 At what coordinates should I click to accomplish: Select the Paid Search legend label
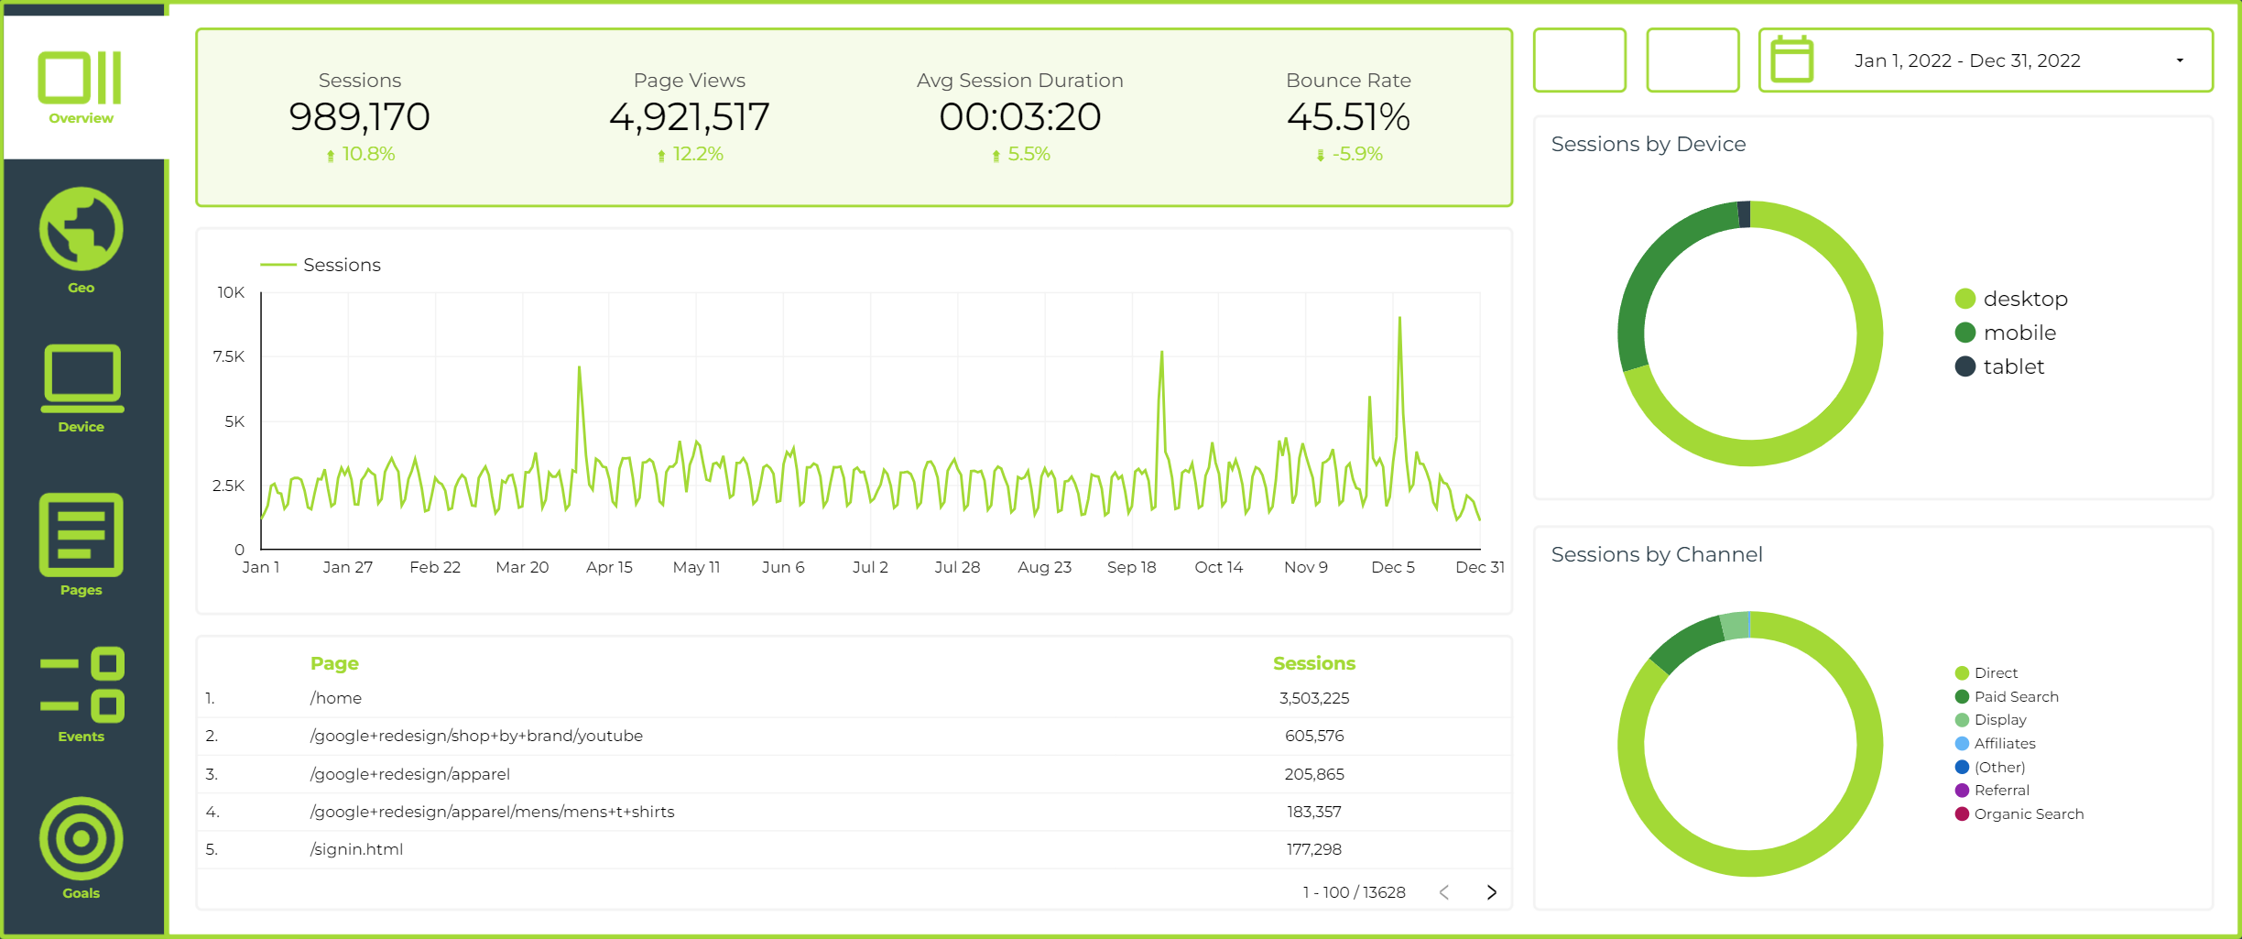pos(2016,697)
